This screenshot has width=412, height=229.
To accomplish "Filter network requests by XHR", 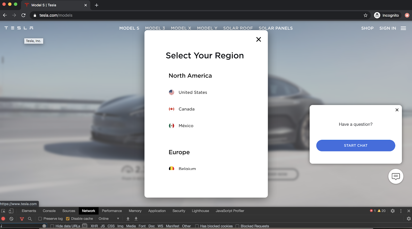I will pos(94,226).
